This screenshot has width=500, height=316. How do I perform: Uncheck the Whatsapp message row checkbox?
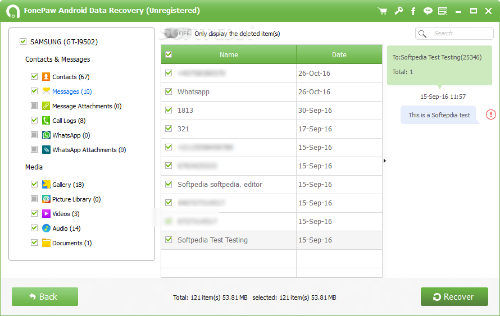(169, 91)
